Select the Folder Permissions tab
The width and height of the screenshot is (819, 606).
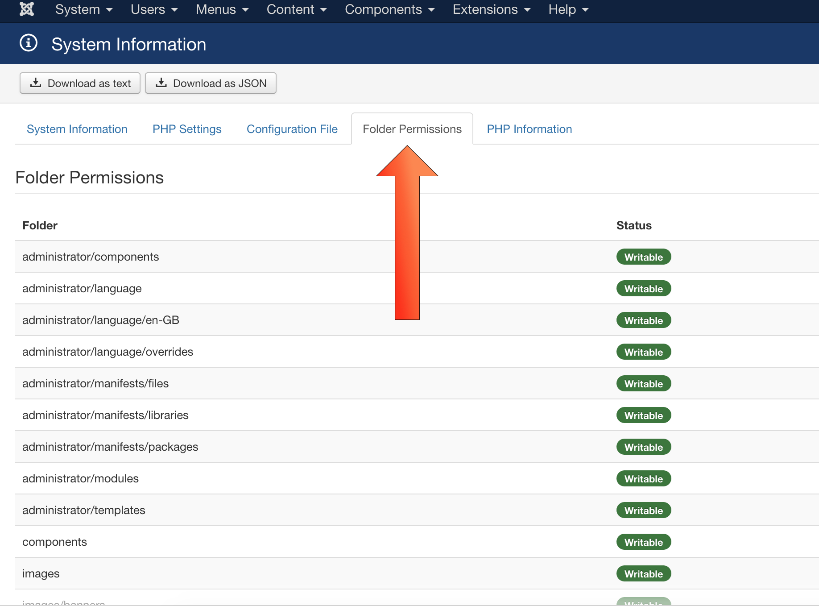pos(412,129)
